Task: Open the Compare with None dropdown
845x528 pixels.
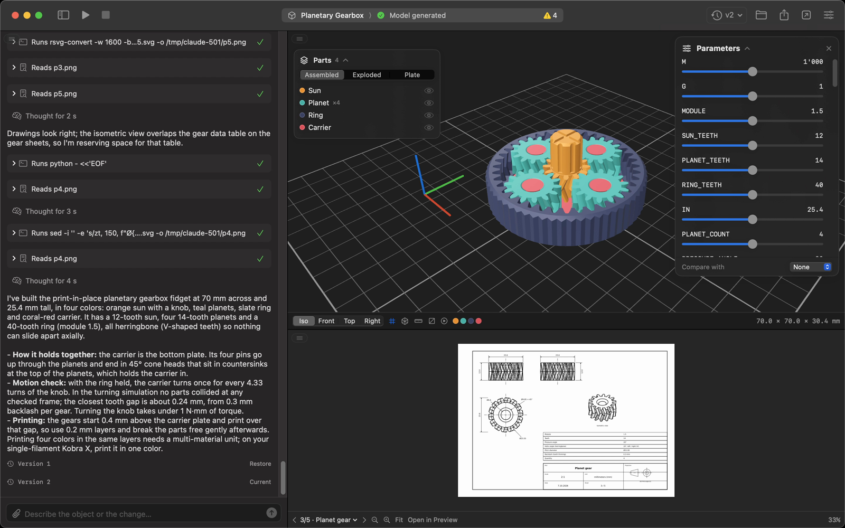Action: 811,267
